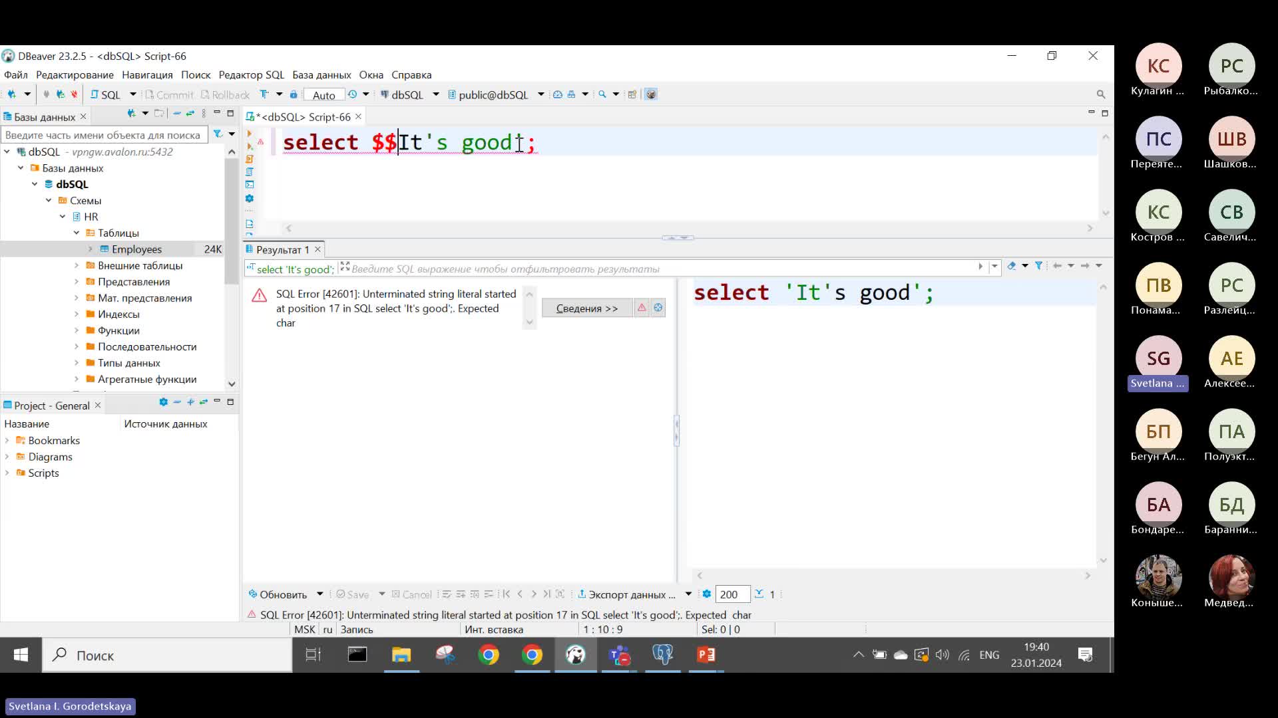Open PowerPoint from Windows taskbar

click(706, 655)
